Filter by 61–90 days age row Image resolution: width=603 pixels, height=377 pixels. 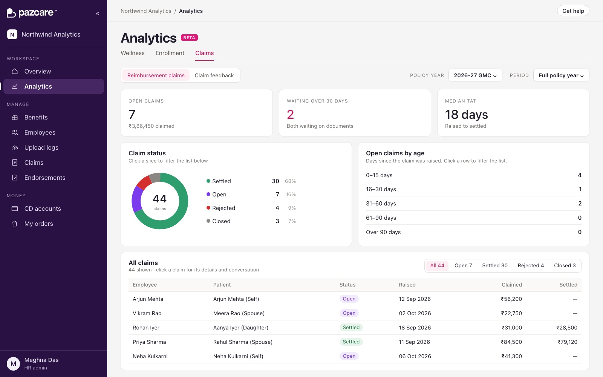(x=474, y=218)
